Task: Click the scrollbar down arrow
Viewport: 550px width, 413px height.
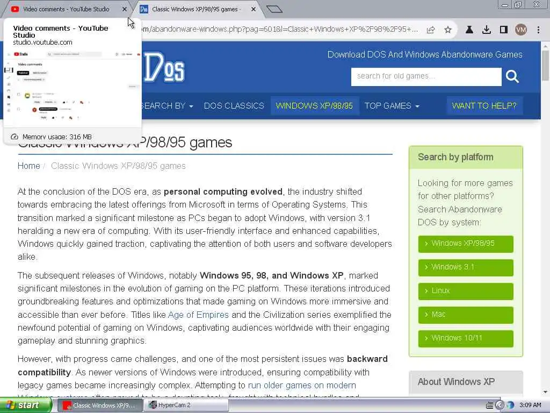Action: point(546,392)
